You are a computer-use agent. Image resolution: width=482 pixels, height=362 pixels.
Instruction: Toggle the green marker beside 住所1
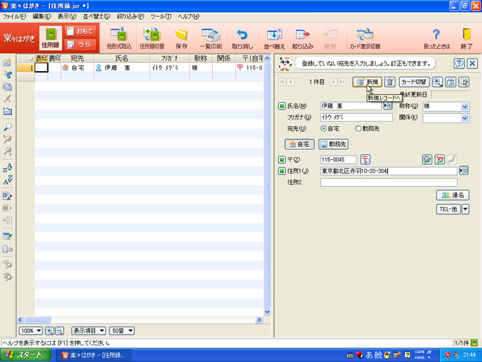(282, 171)
